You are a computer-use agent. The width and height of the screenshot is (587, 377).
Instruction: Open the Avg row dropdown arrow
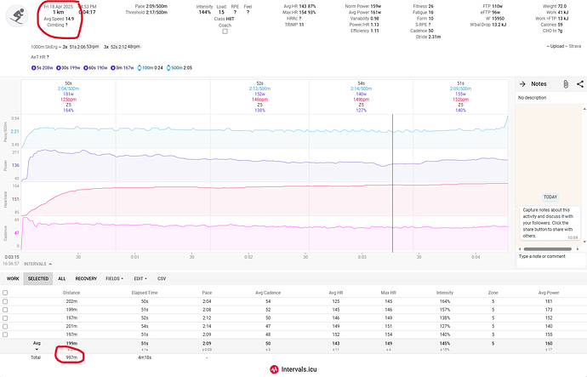(x=37, y=349)
